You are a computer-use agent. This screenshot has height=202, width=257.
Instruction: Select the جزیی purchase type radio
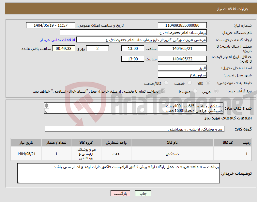216,91
